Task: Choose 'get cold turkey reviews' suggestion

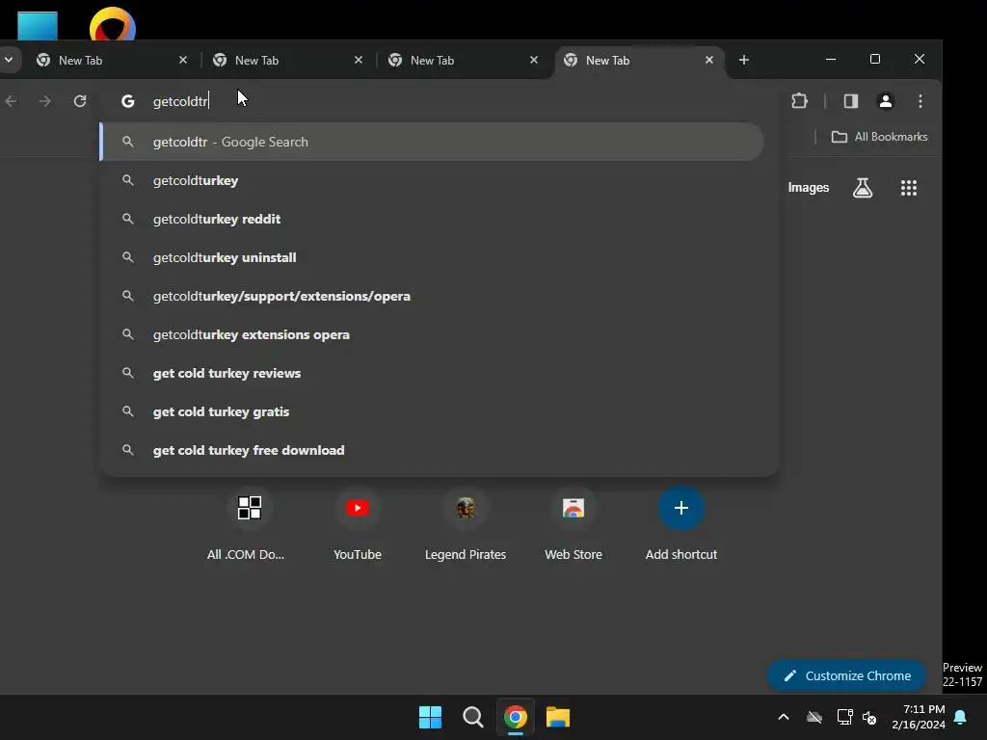Action: pyautogui.click(x=433, y=373)
